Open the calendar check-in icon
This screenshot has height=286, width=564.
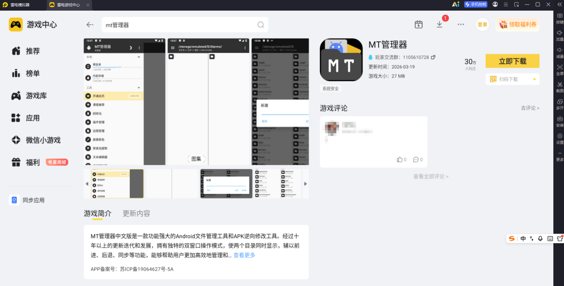[419, 25]
